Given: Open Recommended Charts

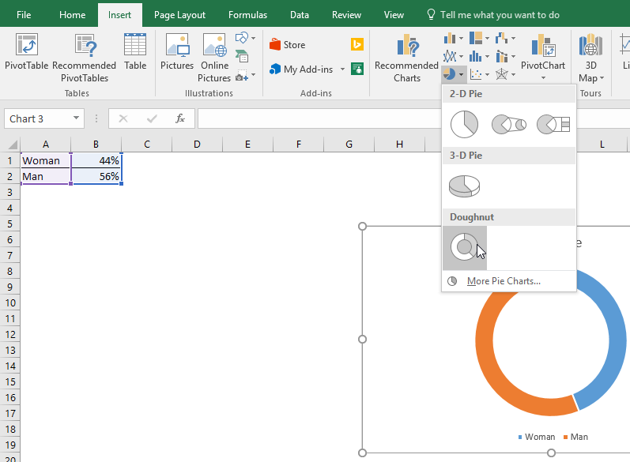Looking at the screenshot, I should [x=406, y=58].
